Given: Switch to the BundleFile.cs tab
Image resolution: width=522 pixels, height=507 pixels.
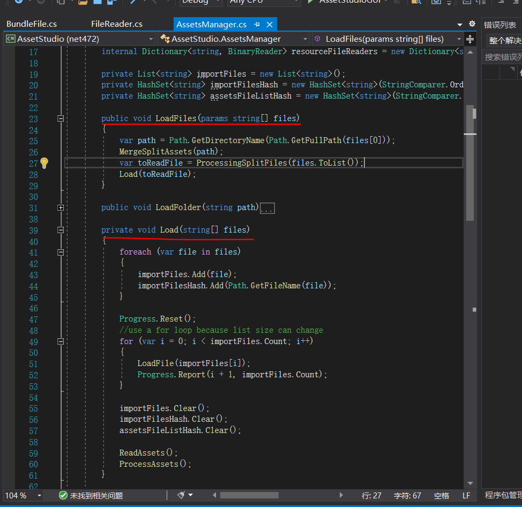Looking at the screenshot, I should [32, 24].
